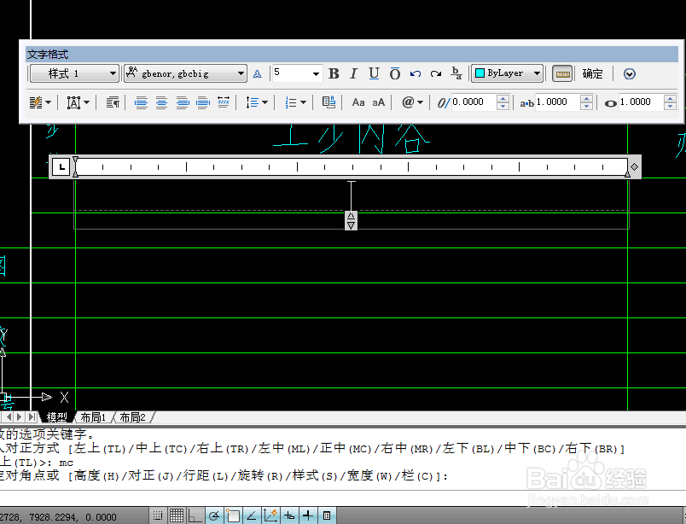Toggle ortho mode in status bar
Screen dimensions: 686x524
pos(195,515)
